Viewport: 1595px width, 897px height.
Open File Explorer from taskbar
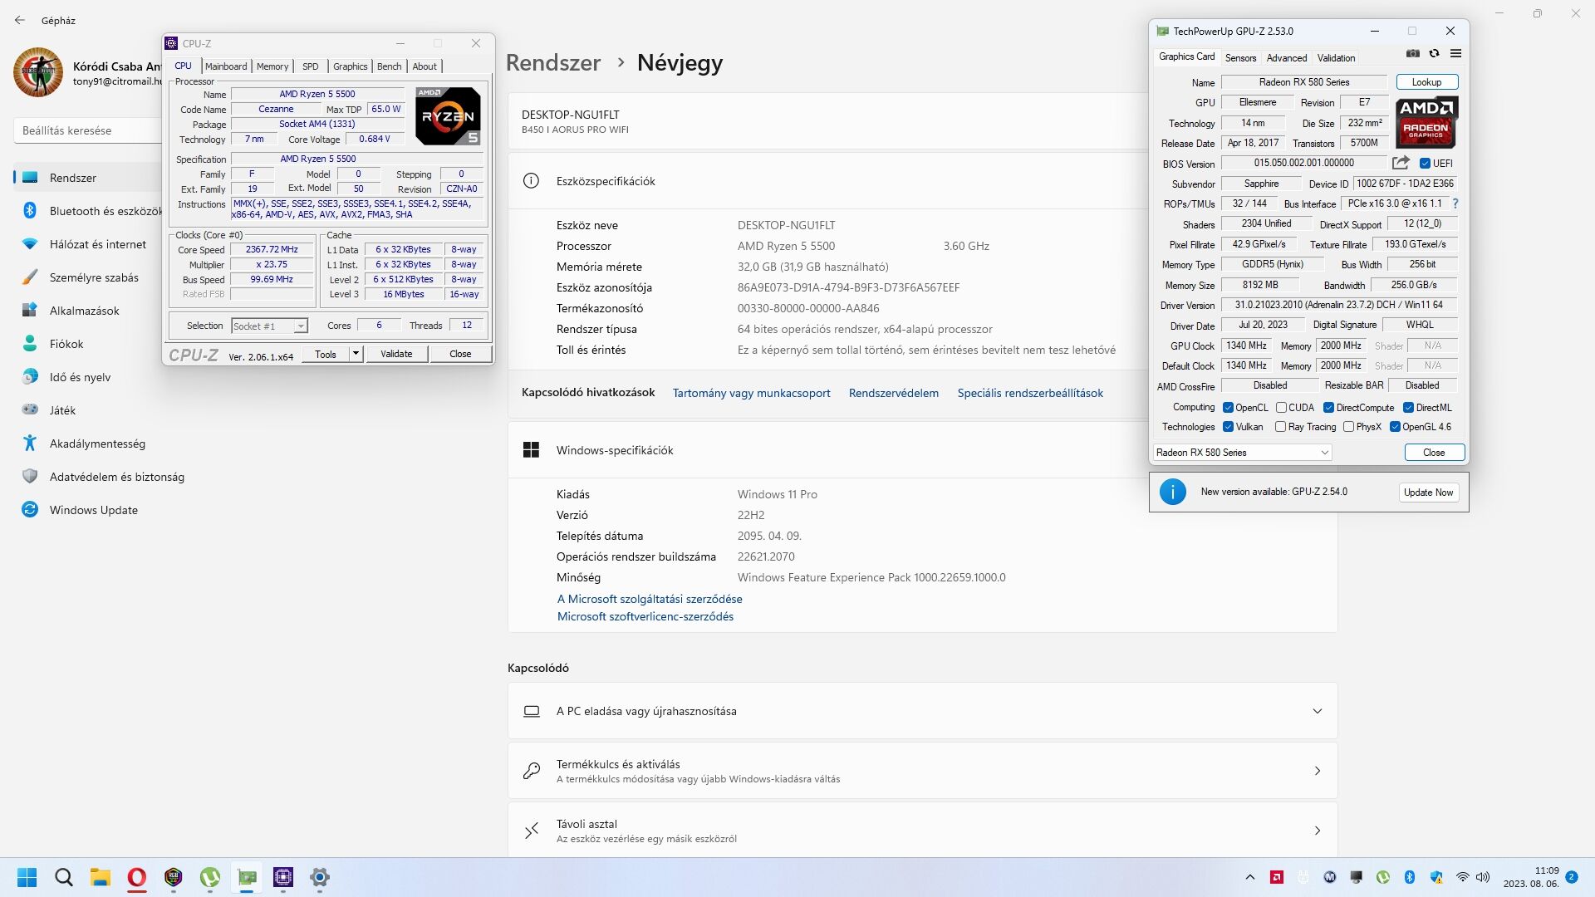101,877
